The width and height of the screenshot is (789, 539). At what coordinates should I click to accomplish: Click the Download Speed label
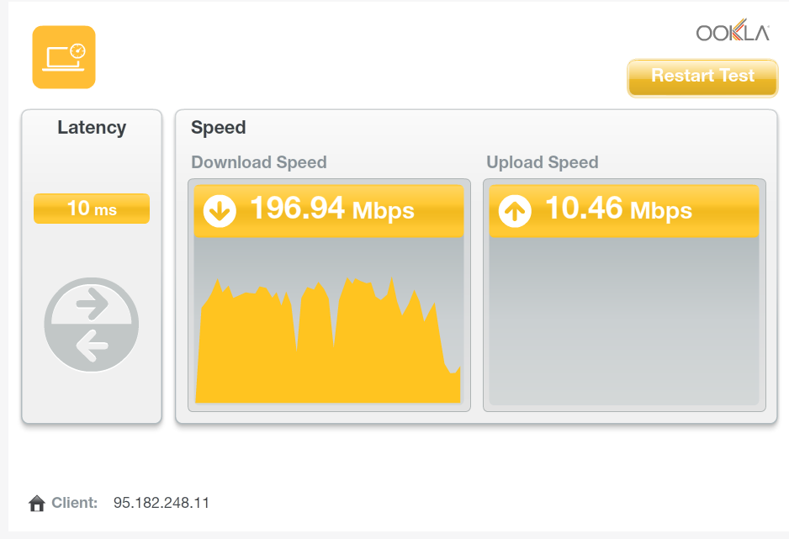(x=259, y=162)
